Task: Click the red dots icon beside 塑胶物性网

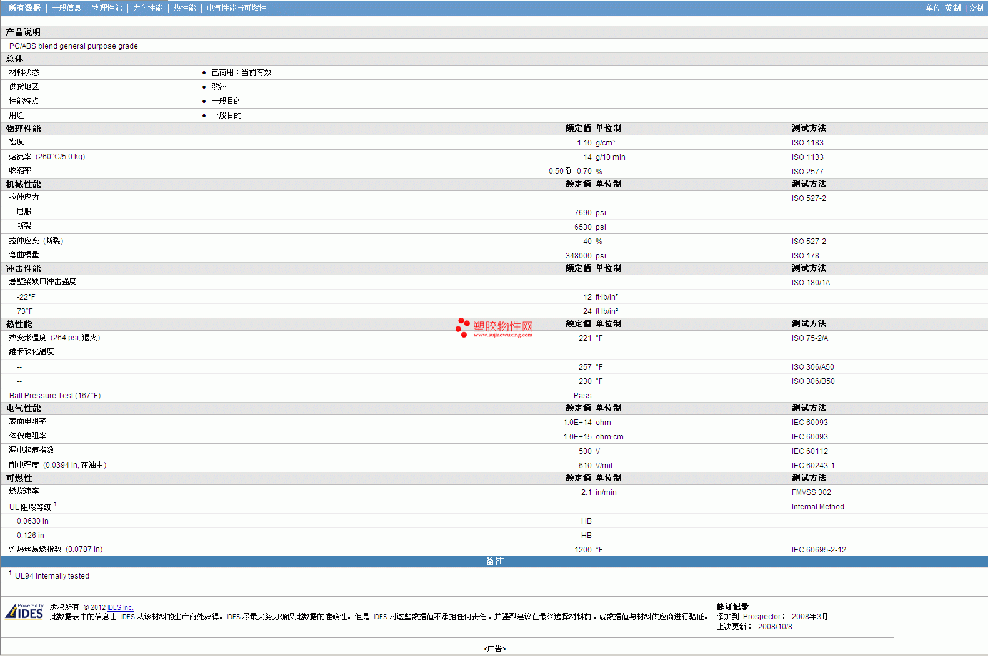Action: pos(462,327)
